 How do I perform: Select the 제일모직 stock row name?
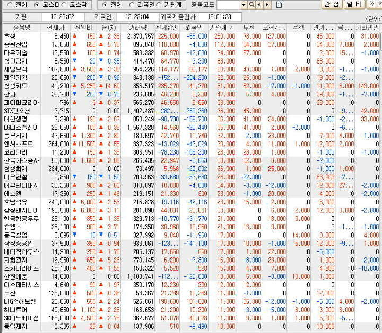15,69
